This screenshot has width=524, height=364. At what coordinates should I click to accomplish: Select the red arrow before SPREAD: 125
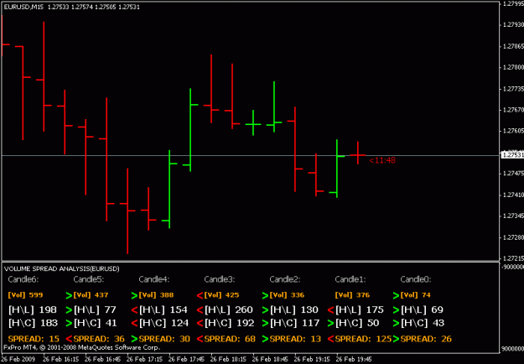[x=331, y=339]
